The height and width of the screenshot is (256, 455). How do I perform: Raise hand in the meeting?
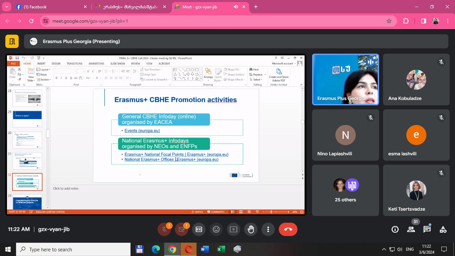(x=251, y=229)
